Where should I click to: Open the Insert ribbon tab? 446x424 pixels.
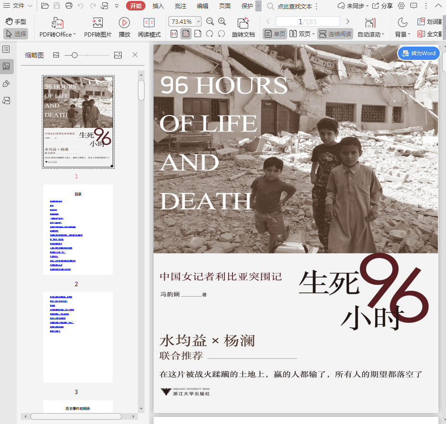pyautogui.click(x=158, y=6)
